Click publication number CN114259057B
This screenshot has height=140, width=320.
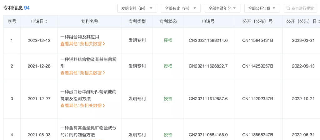pyautogui.click(x=258, y=66)
